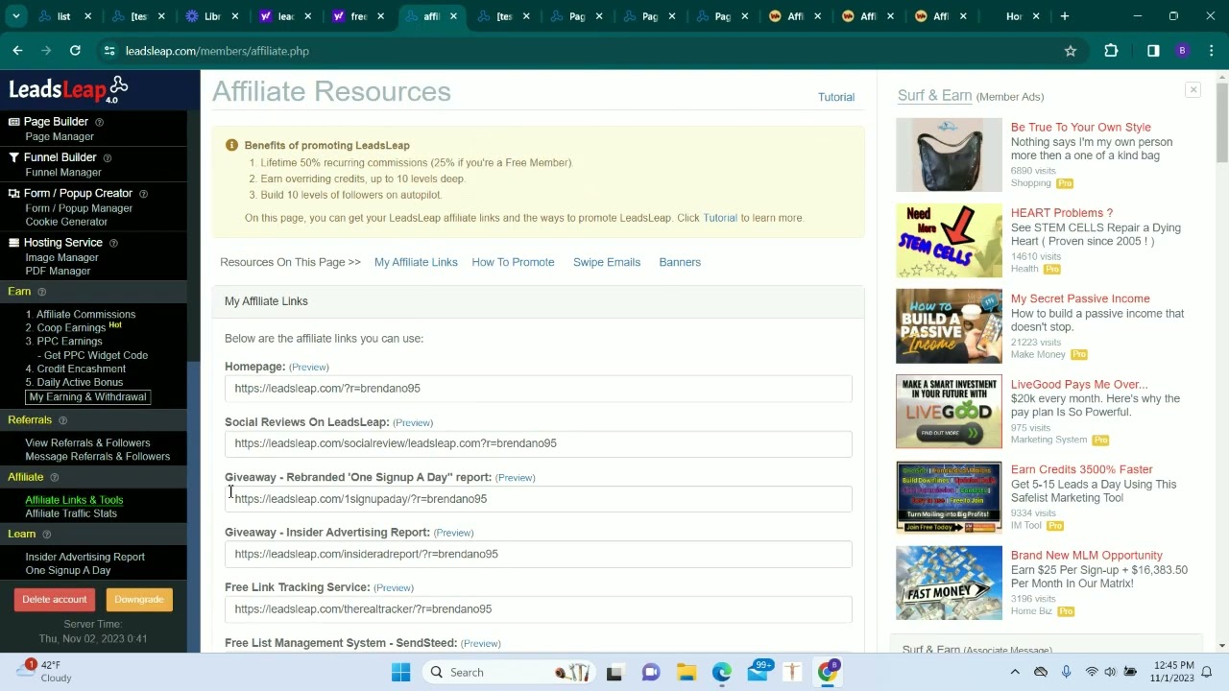Open the LiveGood ad thumbnail
The height and width of the screenshot is (691, 1229).
click(x=949, y=412)
